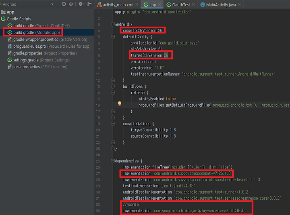Click the versionName "1.0" line
Image resolution: width=290 pixels, height=215 pixels.
click(147, 68)
